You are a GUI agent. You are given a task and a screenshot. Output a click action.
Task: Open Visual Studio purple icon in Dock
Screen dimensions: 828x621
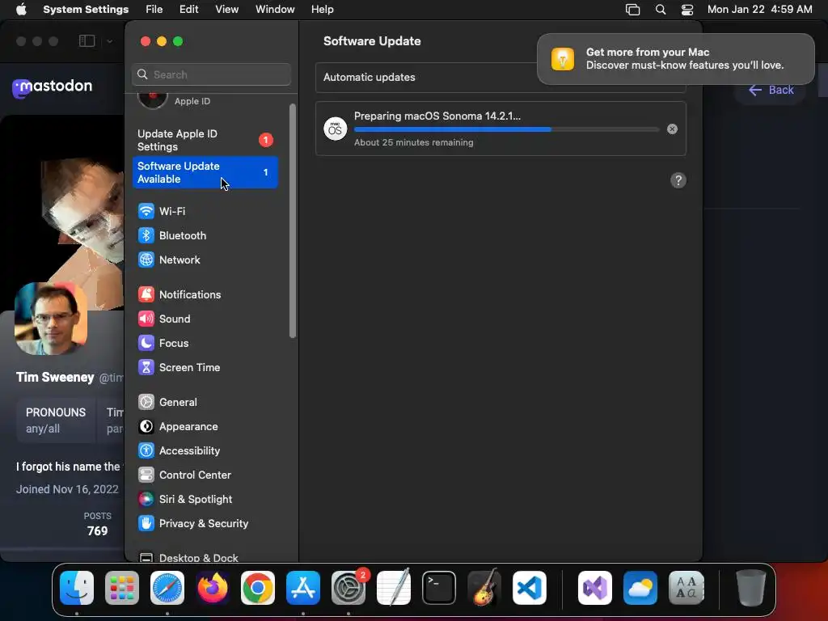coord(595,588)
